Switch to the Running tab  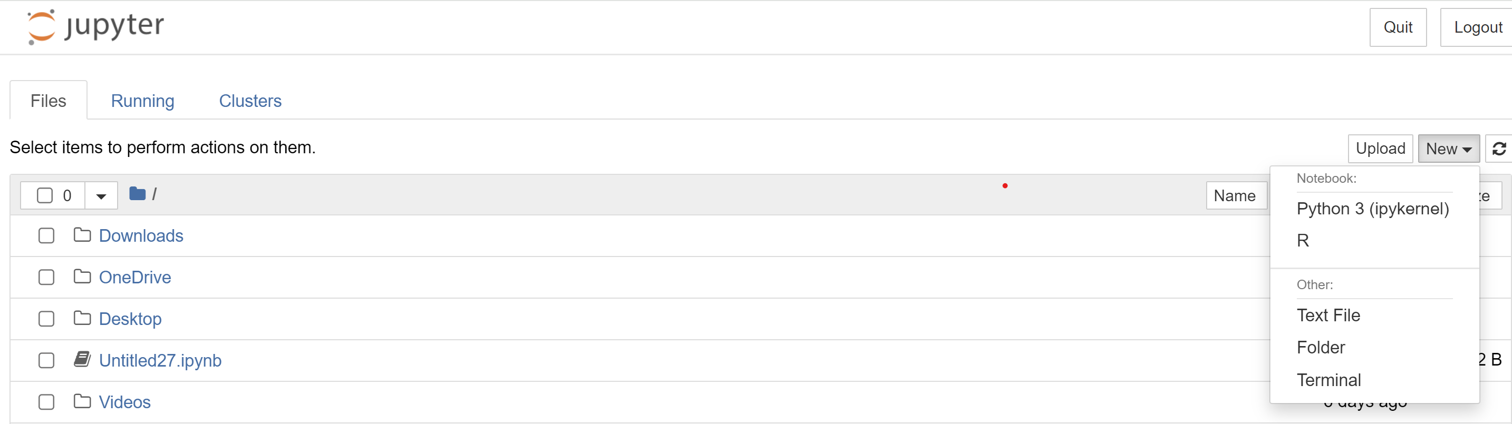[142, 101]
